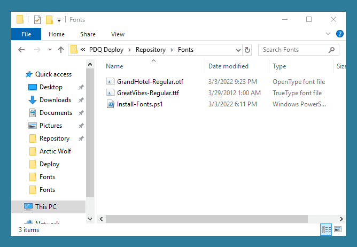This screenshot has width=357, height=247.
Task: Open the pinned Repository folder
Action: click(x=55, y=138)
